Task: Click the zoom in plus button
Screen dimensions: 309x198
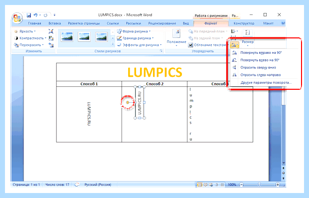Action: (278, 185)
